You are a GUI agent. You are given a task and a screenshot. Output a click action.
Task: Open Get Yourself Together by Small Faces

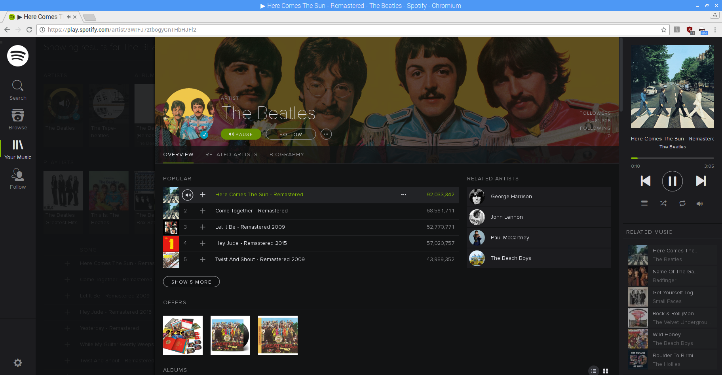pos(673,297)
